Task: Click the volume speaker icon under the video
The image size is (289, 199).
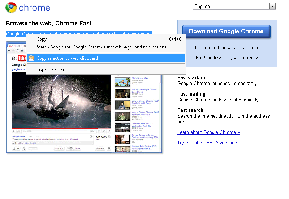Action: click(19, 131)
